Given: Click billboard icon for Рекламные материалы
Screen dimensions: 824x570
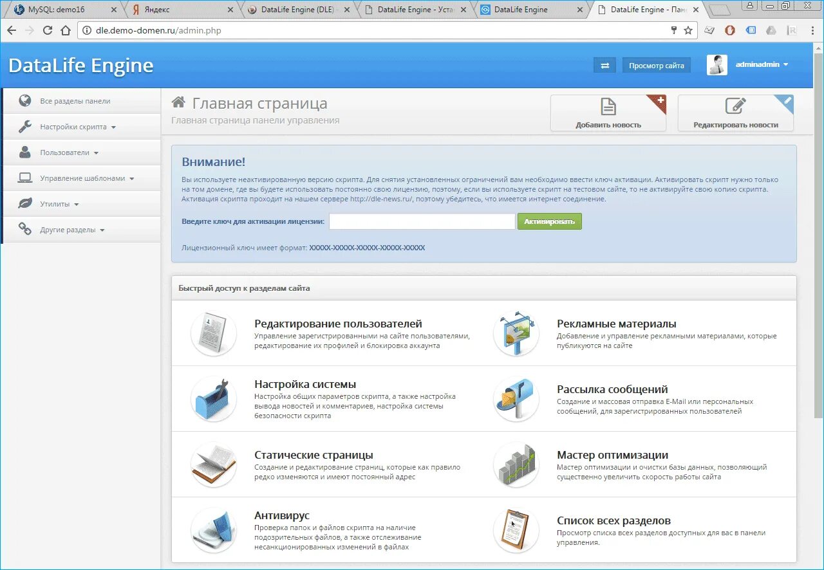Looking at the screenshot, I should (x=516, y=333).
